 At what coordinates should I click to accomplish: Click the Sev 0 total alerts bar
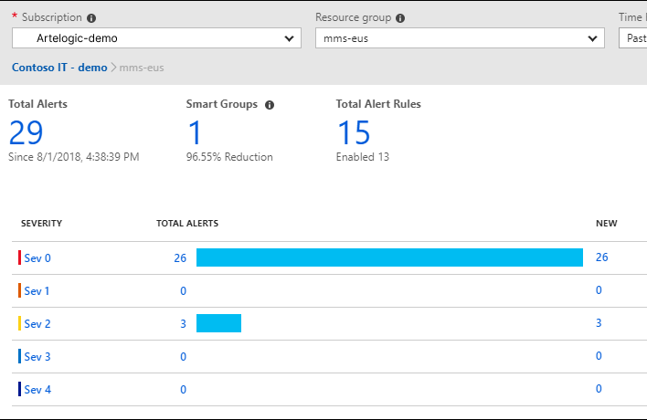click(x=389, y=257)
